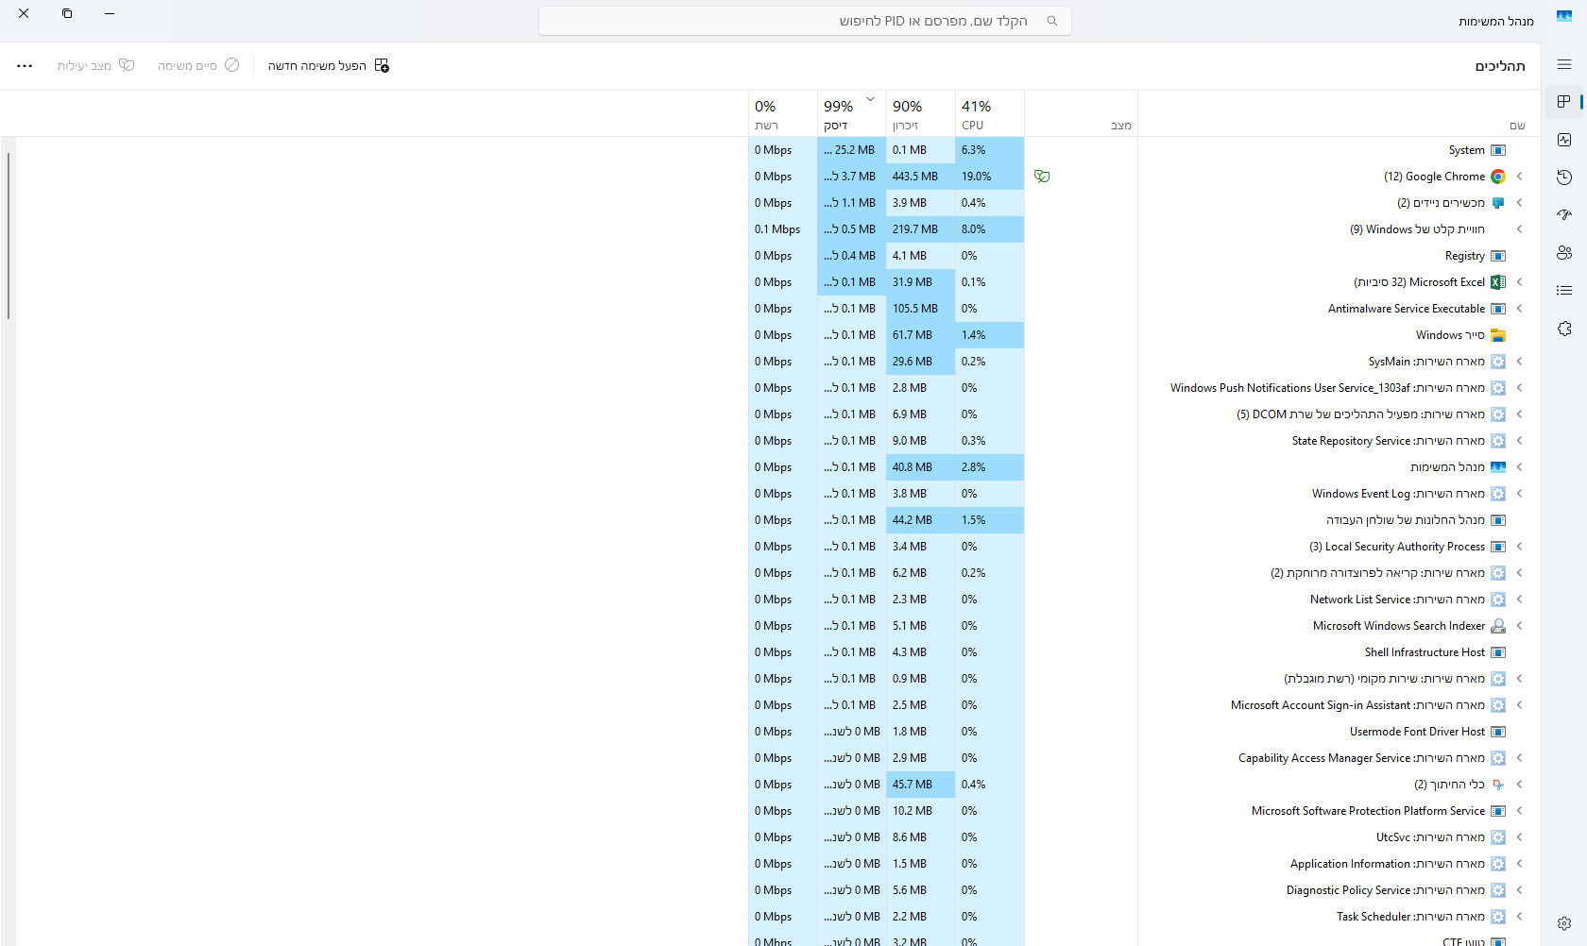This screenshot has height=946, width=1587.
Task: Click the search magnifier icon
Action: click(x=1052, y=21)
